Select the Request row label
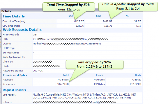159x104 pixels. pos(8,80)
